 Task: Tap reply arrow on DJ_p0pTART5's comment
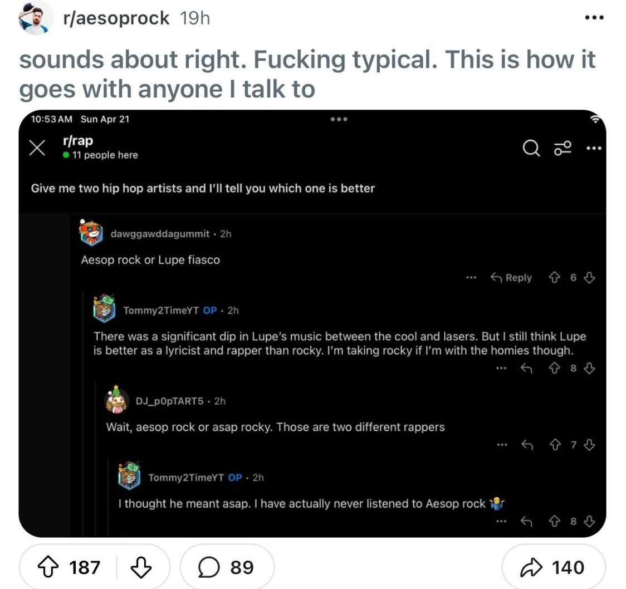point(527,444)
